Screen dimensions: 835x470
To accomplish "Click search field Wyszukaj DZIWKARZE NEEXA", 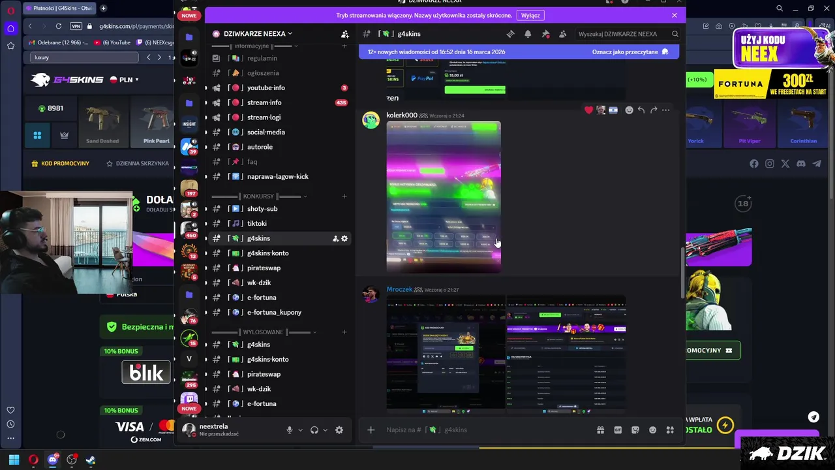I will [x=628, y=34].
